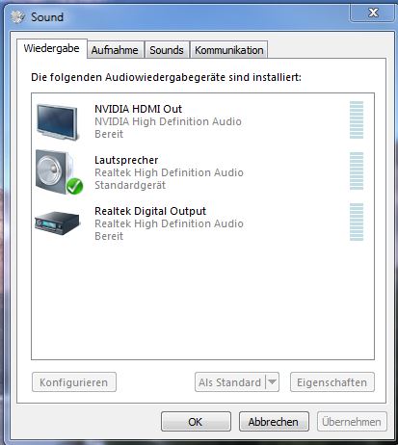
Task: Switch to the Aufnahme tab
Action: 115,50
